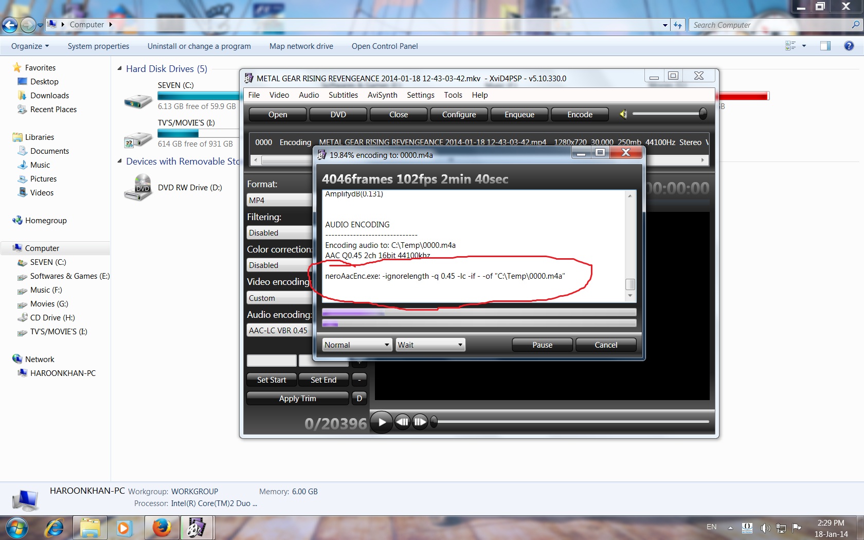864x540 pixels.
Task: Click System properties in Explorer toolbar
Action: 98,46
